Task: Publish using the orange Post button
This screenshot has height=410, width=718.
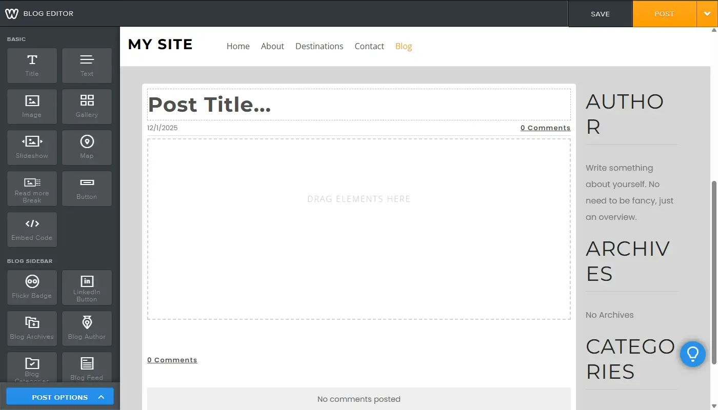Action: (664, 14)
